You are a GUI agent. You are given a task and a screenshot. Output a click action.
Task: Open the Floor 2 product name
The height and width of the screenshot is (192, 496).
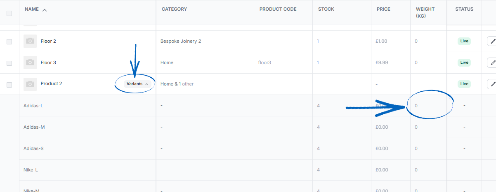pos(48,41)
